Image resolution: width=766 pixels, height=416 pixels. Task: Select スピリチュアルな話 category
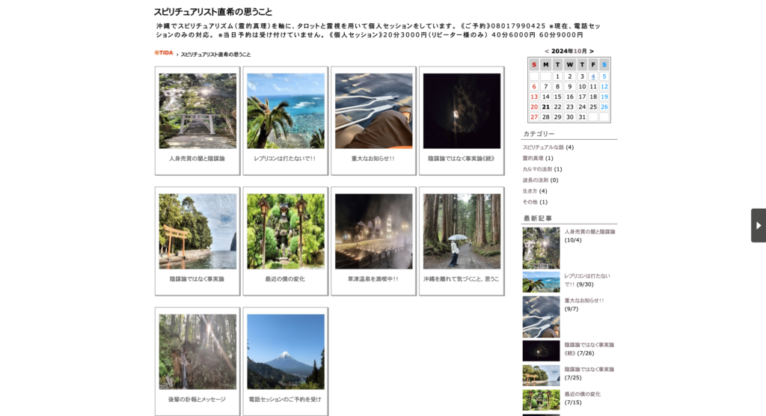point(543,147)
